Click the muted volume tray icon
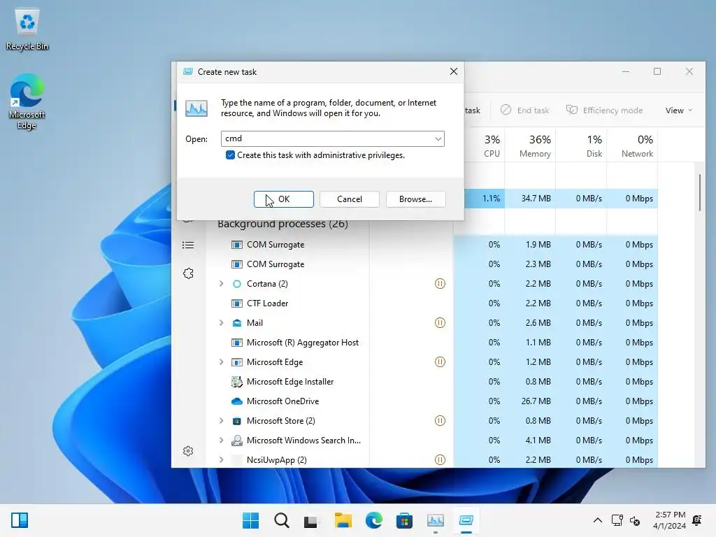 pyautogui.click(x=635, y=520)
